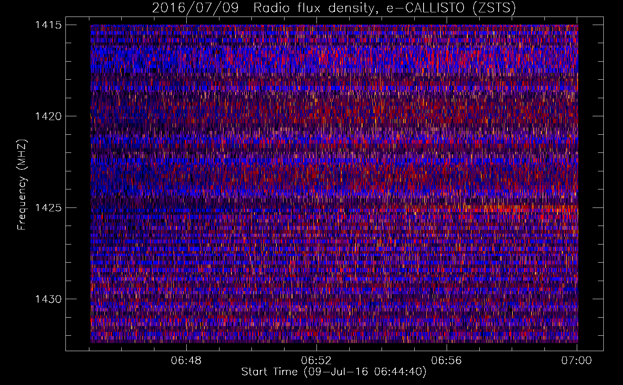Click the 'Start Time (09-Jul-16 06:44:40)' label

click(x=334, y=372)
